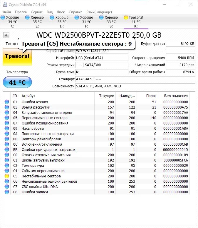Click the Серийный номер field
Image resolution: width=198 pixels, height=228 pixels.
tap(102, 51)
